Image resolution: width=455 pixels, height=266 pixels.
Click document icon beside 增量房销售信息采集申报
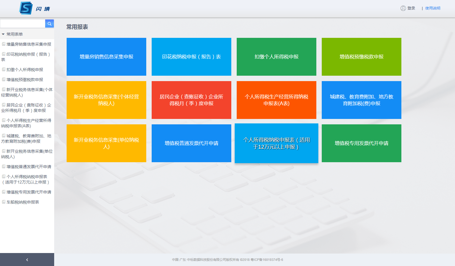[x=3, y=44]
